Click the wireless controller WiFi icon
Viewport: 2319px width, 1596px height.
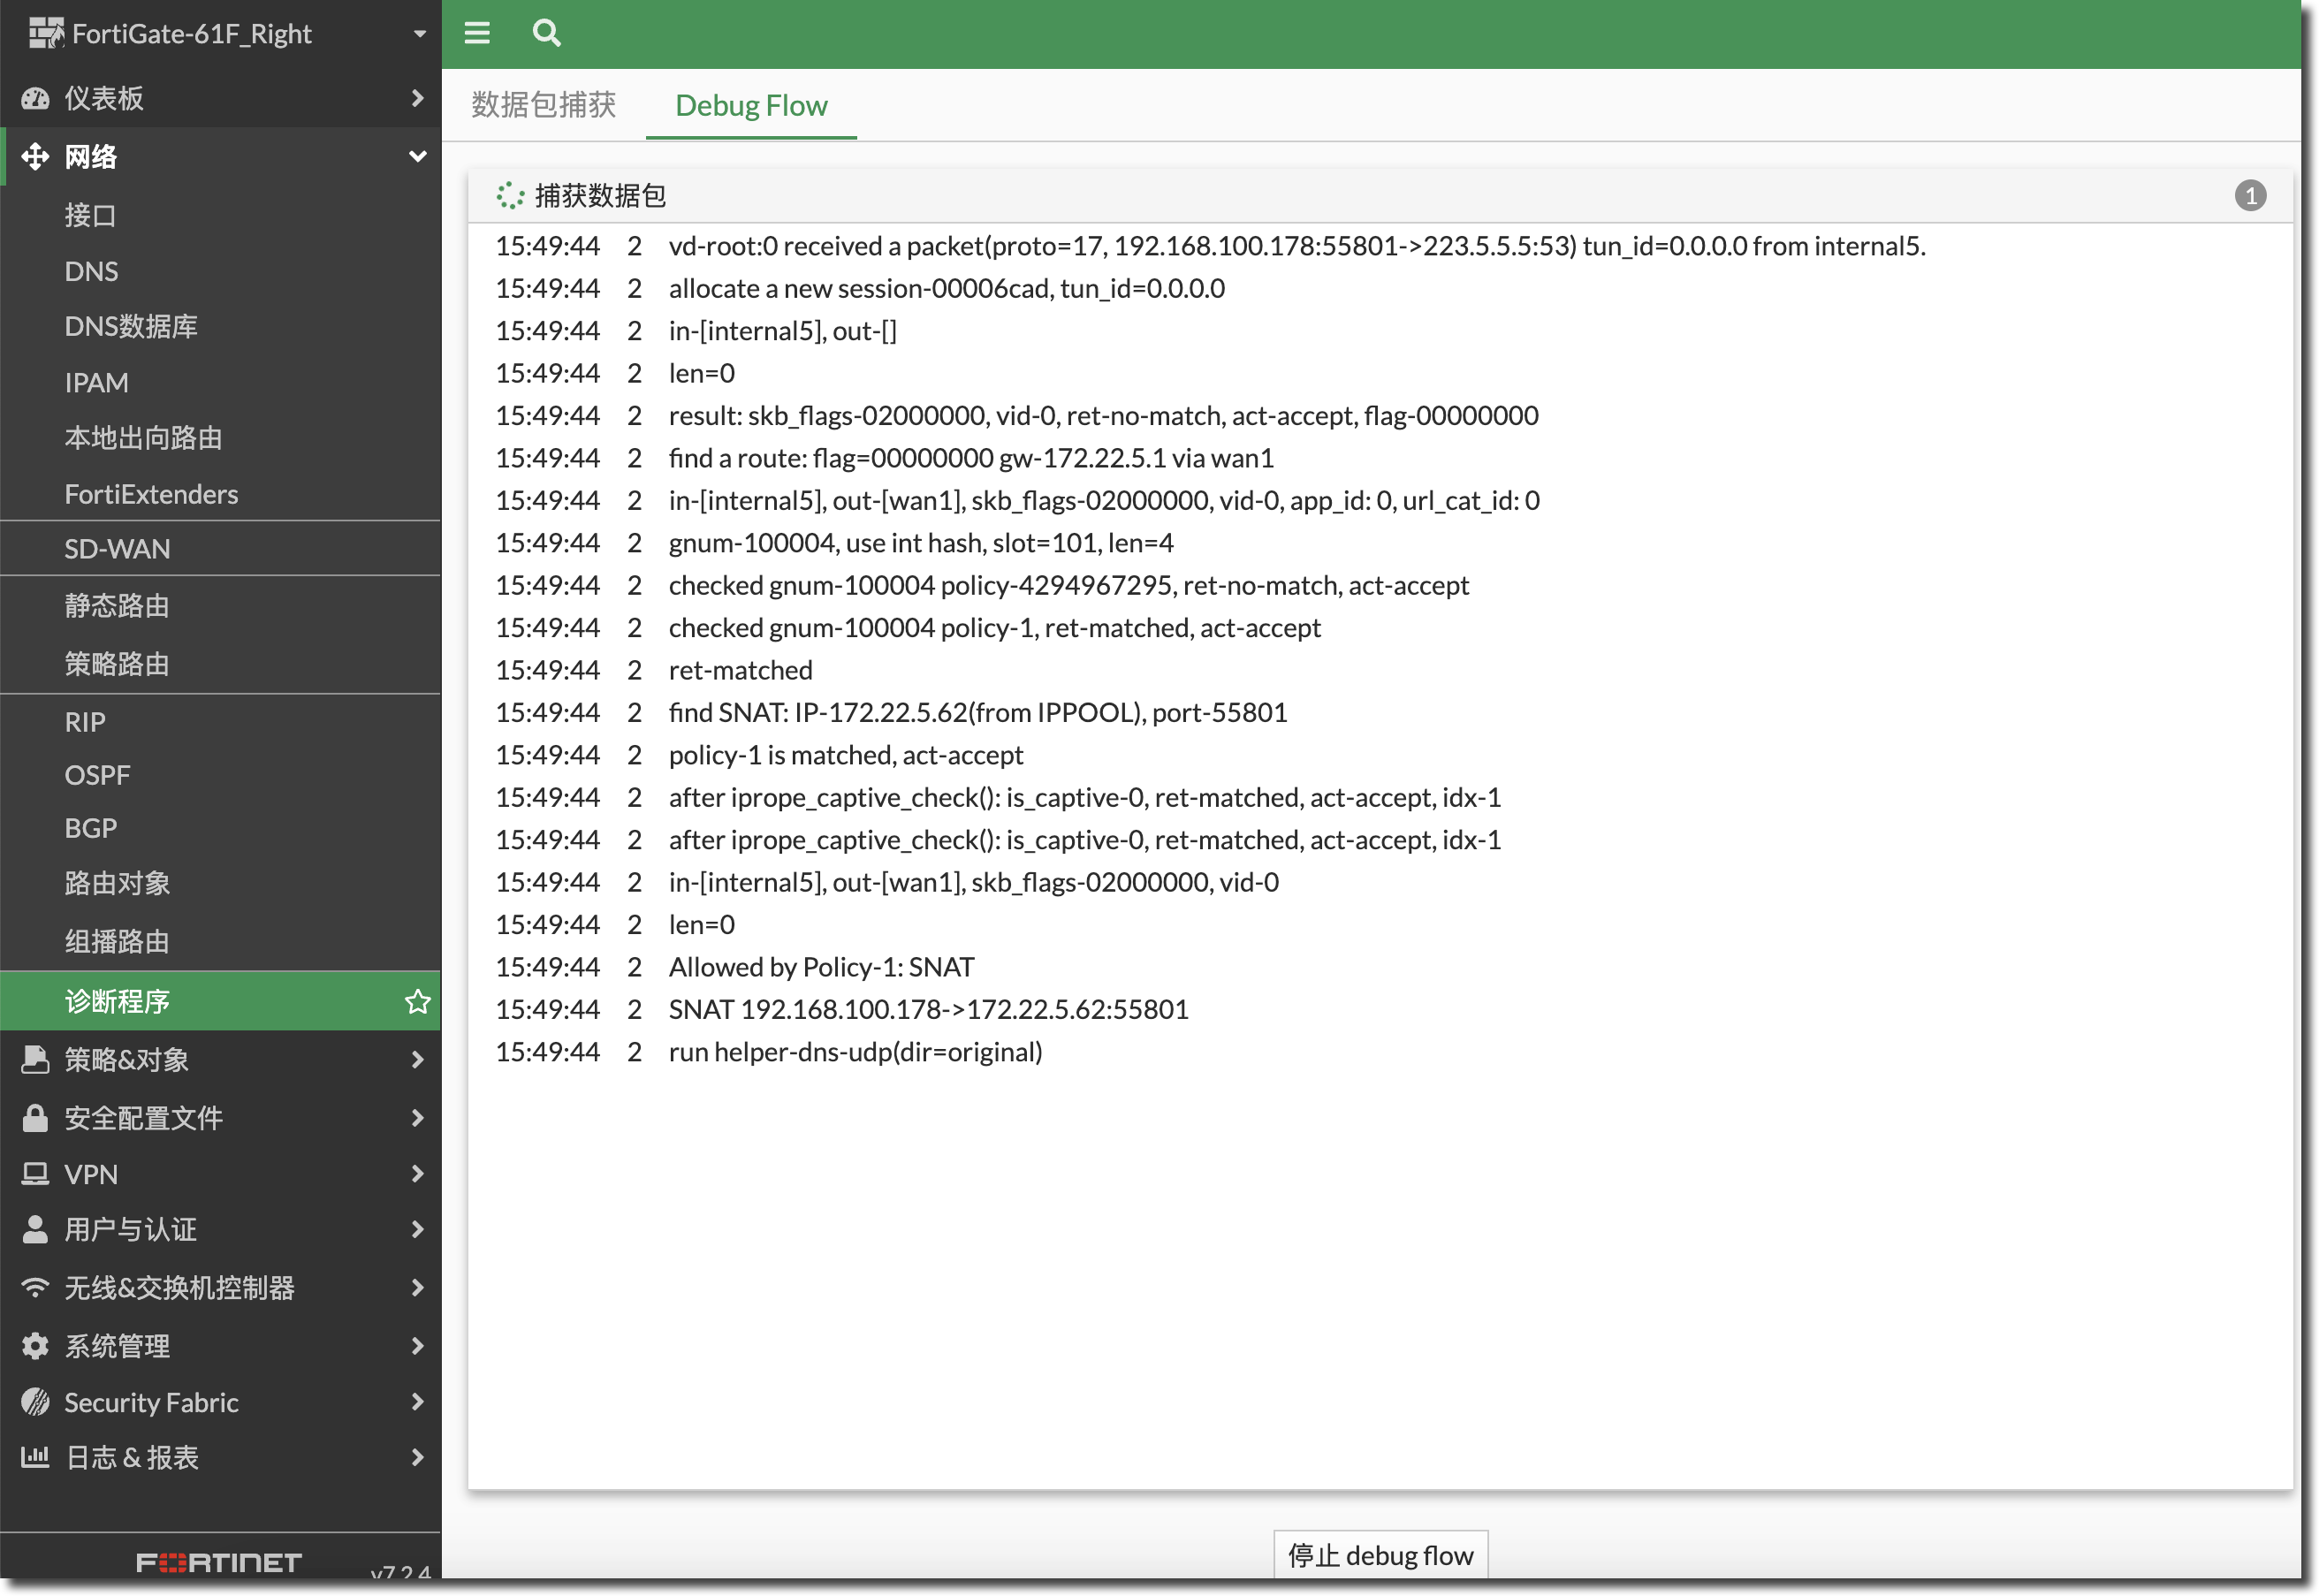[35, 1288]
